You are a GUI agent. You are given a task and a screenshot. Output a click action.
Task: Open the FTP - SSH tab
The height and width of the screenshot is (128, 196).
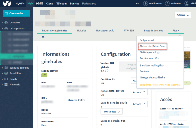[129, 30]
